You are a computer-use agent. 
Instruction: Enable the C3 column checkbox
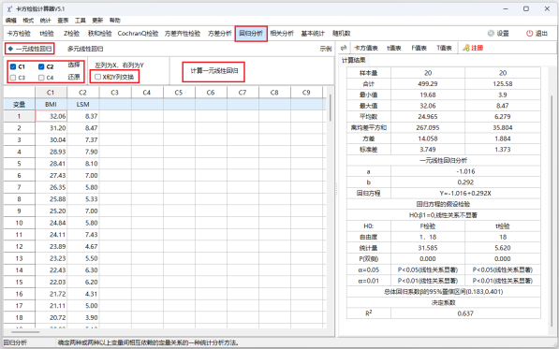pos(13,78)
